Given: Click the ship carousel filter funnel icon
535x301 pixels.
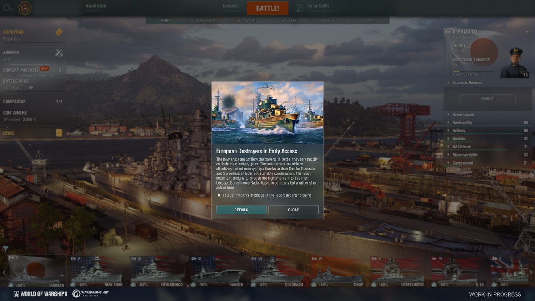Looking at the screenshot, I should click(x=5, y=248).
